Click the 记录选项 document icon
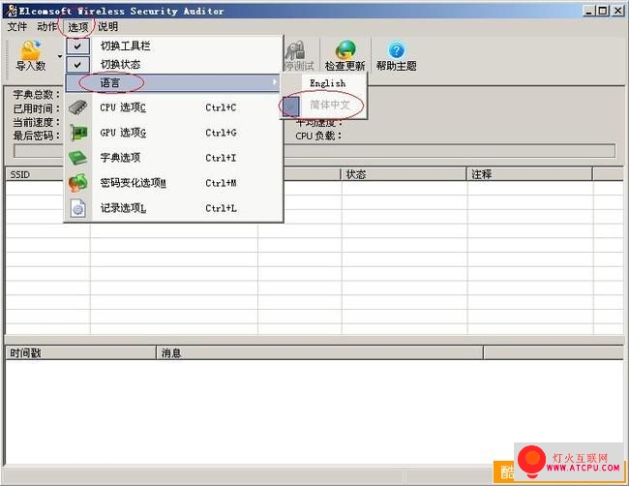The image size is (629, 486). [77, 208]
